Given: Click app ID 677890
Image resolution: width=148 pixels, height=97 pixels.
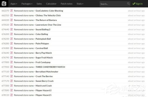Looking at the screenshot, I should pos(5,90).
